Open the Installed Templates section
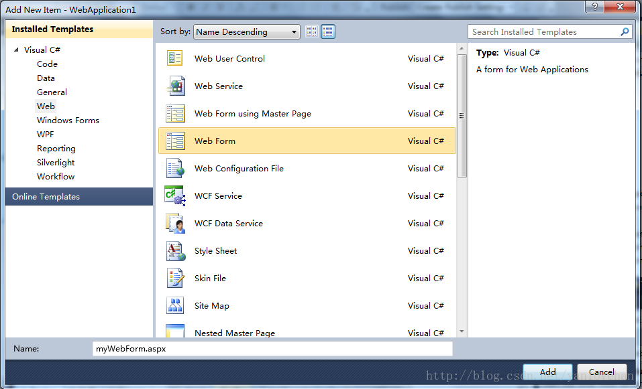This screenshot has width=642, height=389. click(x=79, y=29)
